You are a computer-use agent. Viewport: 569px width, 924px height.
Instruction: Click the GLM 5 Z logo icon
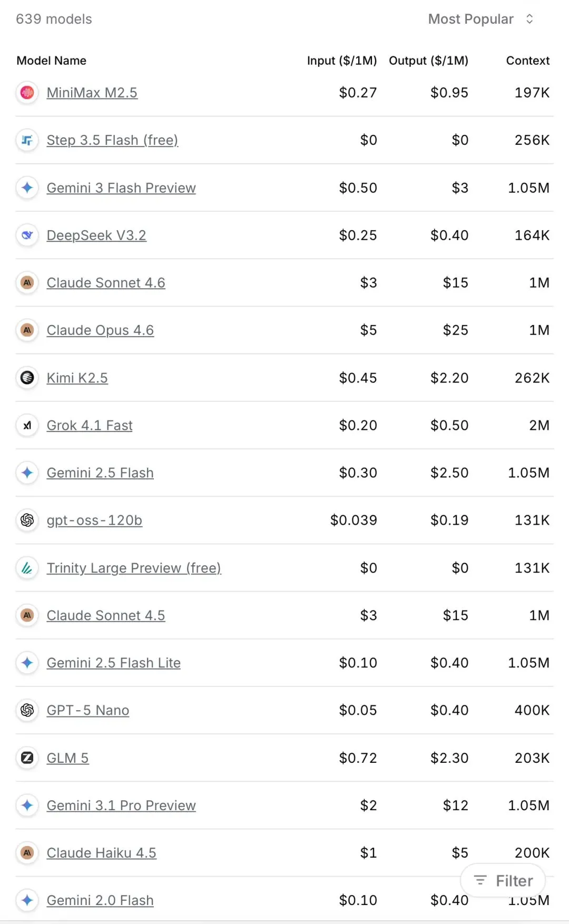(x=27, y=758)
